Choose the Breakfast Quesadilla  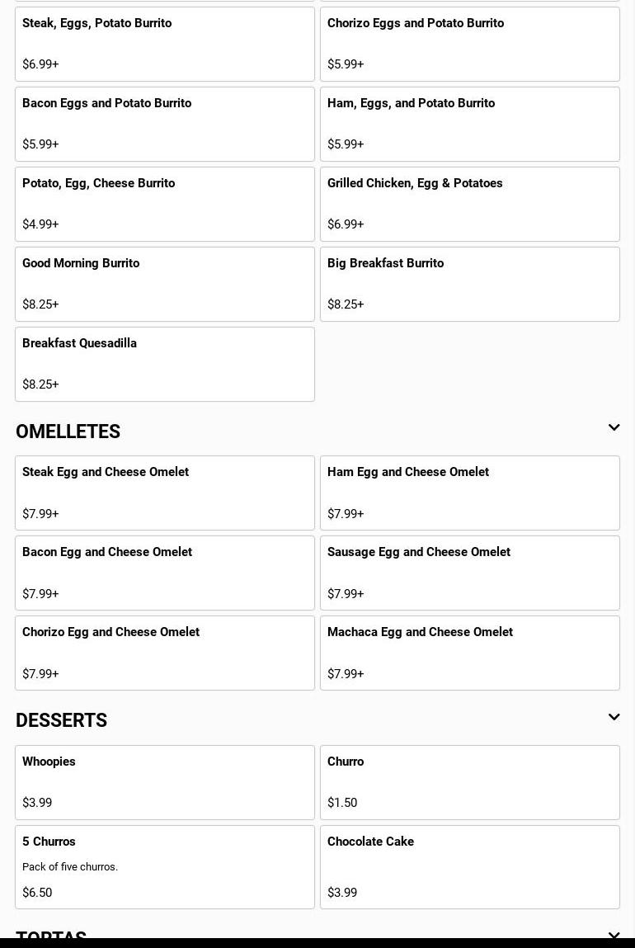point(165,364)
